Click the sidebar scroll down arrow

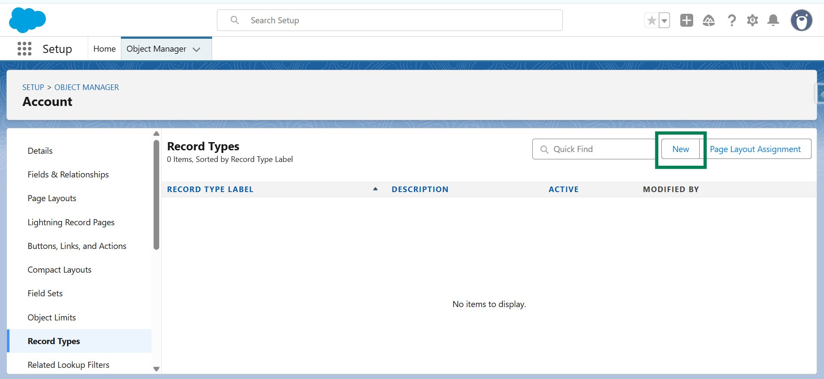pyautogui.click(x=156, y=369)
